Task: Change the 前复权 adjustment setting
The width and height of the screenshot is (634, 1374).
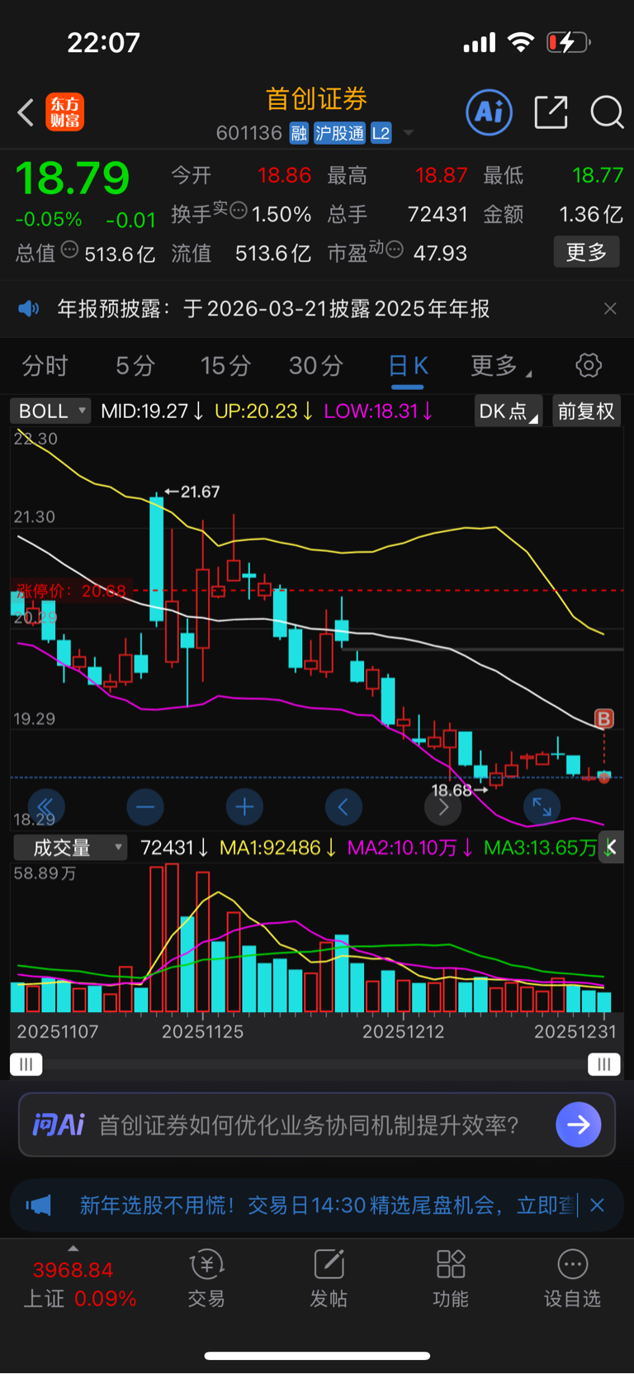Action: pyautogui.click(x=586, y=411)
